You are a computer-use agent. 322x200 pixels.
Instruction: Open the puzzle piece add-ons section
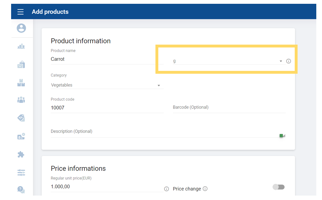(x=21, y=154)
